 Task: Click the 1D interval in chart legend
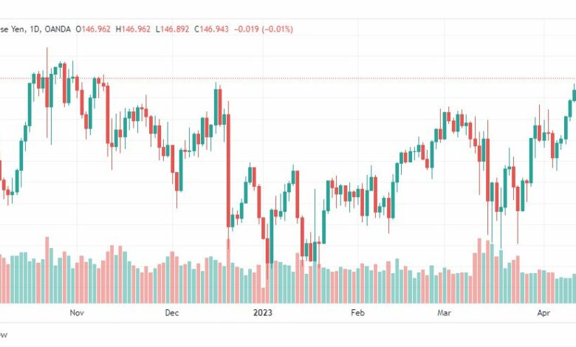click(x=35, y=29)
